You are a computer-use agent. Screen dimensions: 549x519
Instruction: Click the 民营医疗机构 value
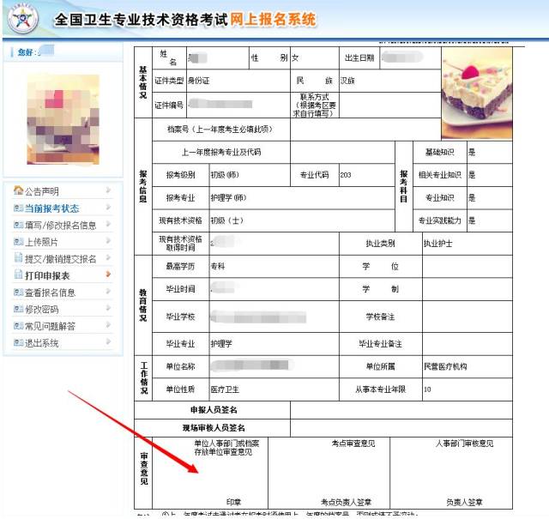click(x=445, y=366)
